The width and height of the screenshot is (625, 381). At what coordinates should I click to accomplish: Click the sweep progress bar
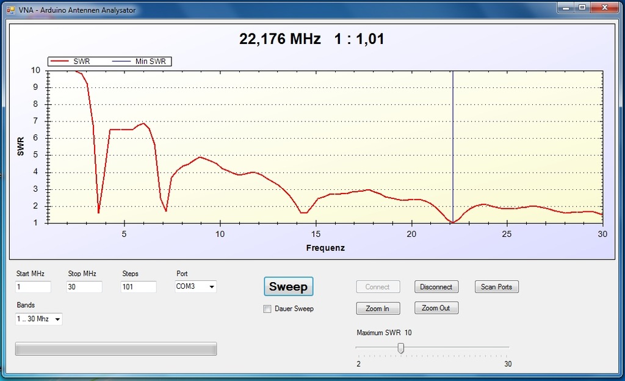116,349
